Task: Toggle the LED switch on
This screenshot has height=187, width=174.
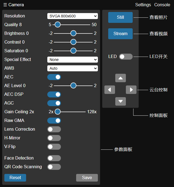Action: [126, 56]
